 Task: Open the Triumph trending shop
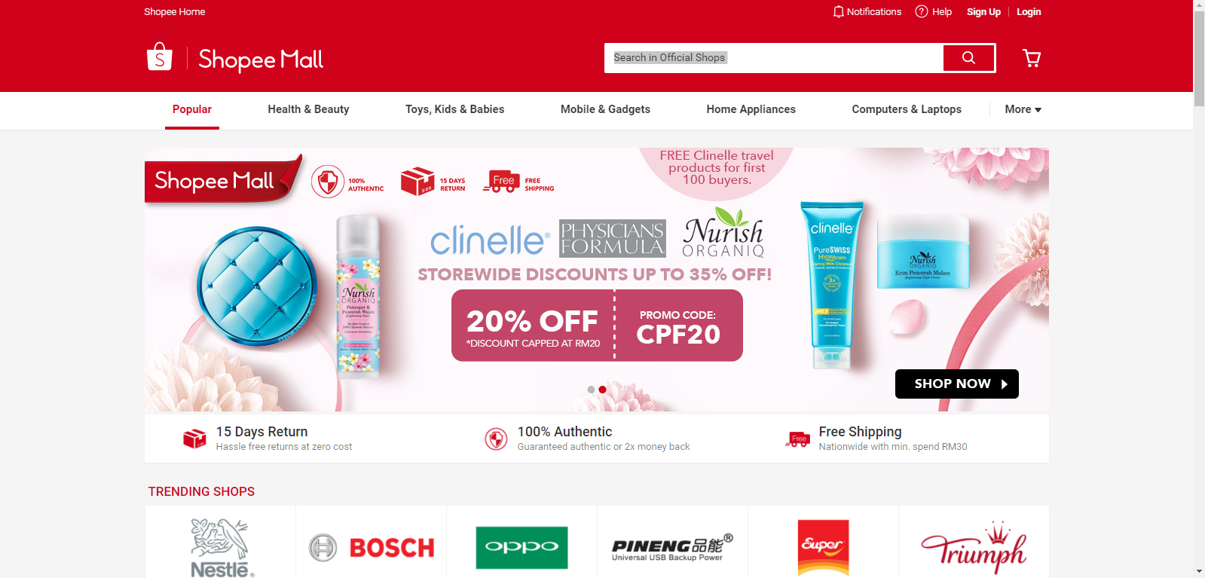tap(974, 548)
